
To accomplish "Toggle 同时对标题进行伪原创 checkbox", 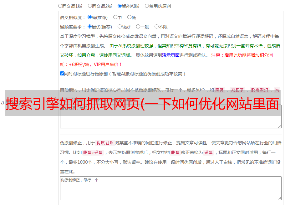I will (62, 74).
